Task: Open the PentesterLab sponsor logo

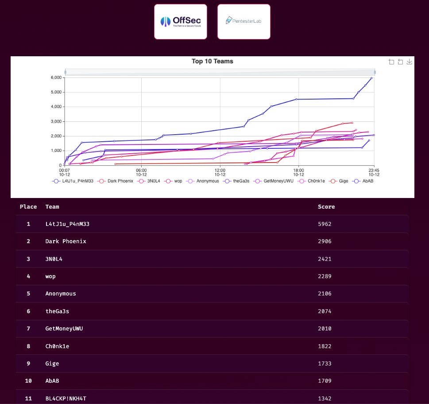Action: click(x=243, y=22)
